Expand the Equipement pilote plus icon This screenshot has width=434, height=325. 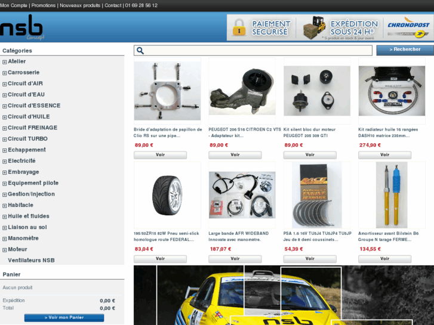coord(4,184)
